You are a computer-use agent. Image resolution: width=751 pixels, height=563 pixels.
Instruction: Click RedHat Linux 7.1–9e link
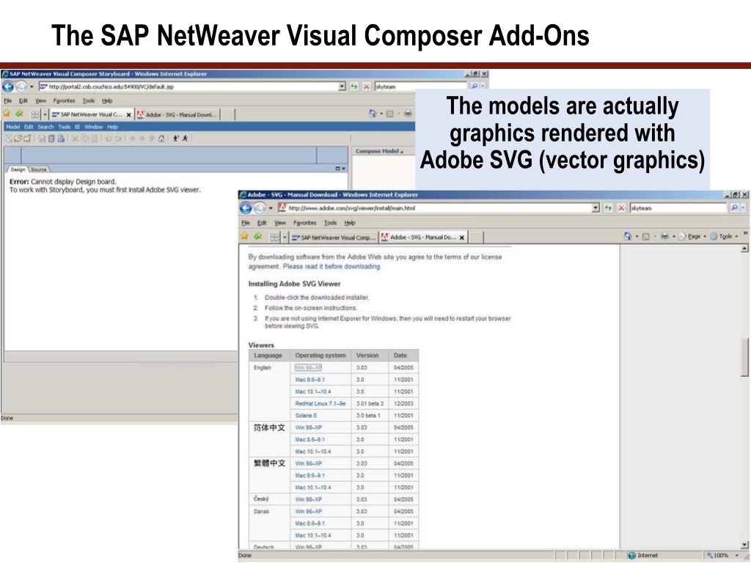coord(320,404)
